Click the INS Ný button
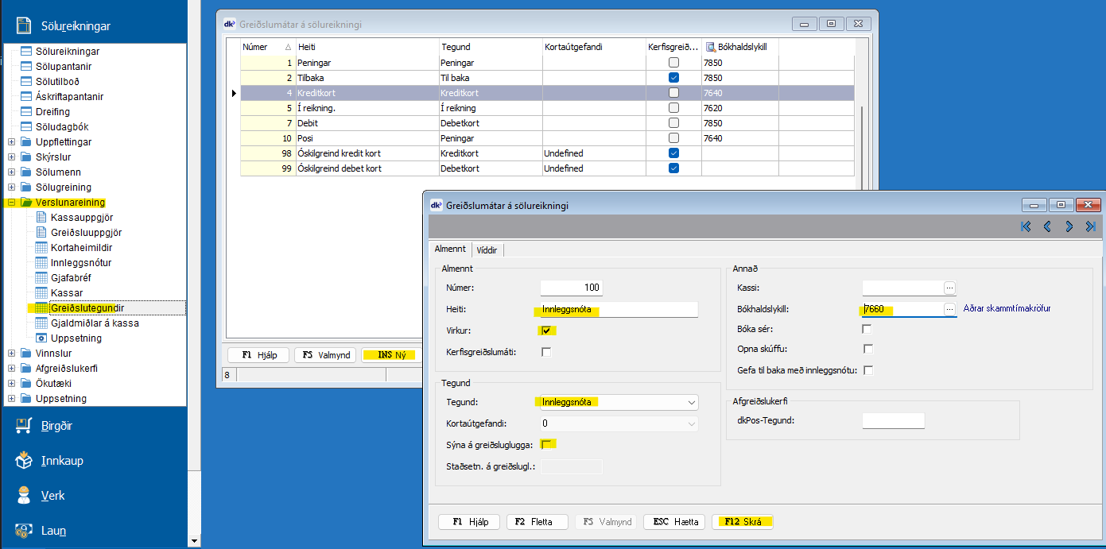 (393, 355)
